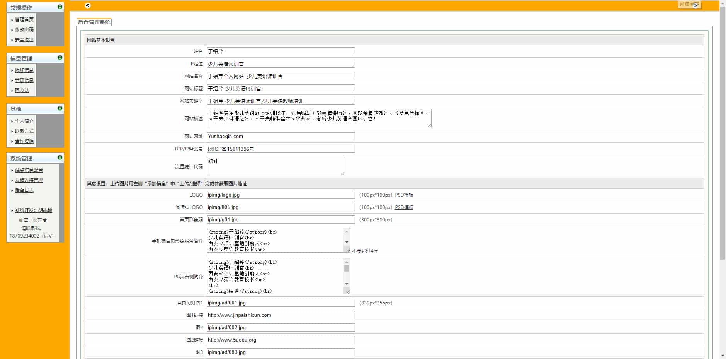Click inside the 流量统计代码 textarea
Viewport: 726px width, 359px height.
pos(275,166)
